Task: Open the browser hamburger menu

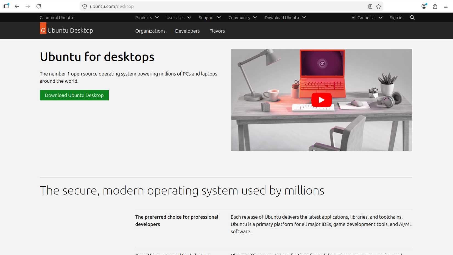Action: click(446, 6)
